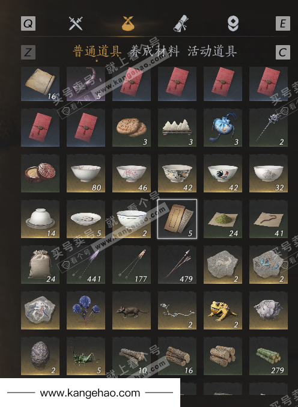
Task: Select the highlighted book item with 5
Action: point(177,219)
